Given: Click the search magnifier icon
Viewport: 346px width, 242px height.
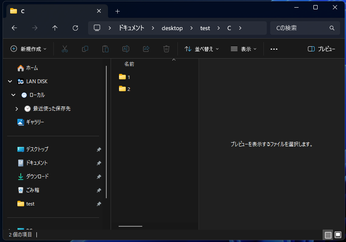Looking at the screenshot, I should (332, 28).
